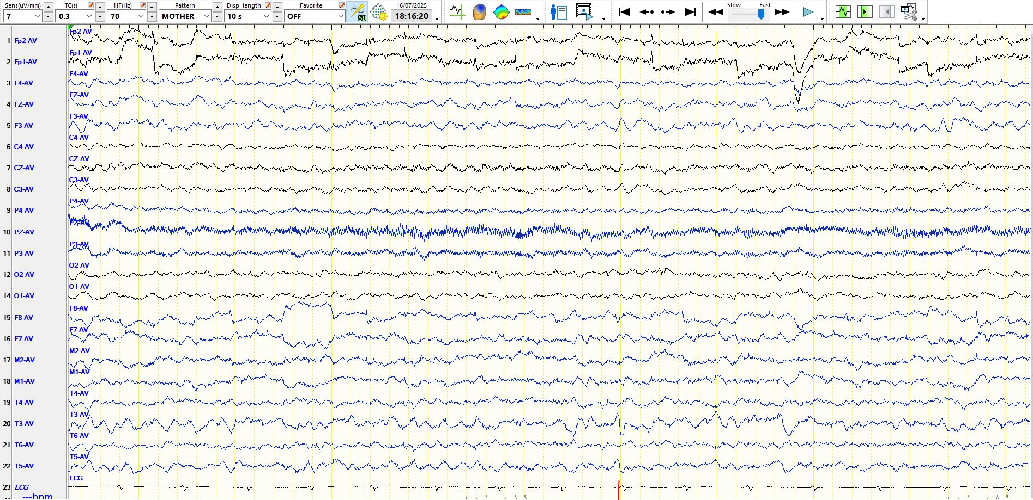Step TC(s) value down
Image resolution: width=1033 pixels, height=500 pixels.
tap(100, 16)
